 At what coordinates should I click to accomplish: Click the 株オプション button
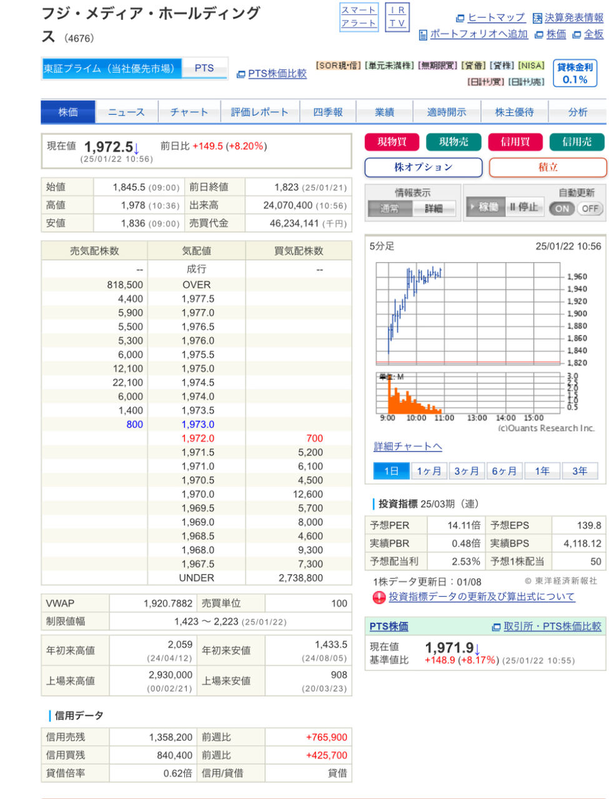(423, 167)
